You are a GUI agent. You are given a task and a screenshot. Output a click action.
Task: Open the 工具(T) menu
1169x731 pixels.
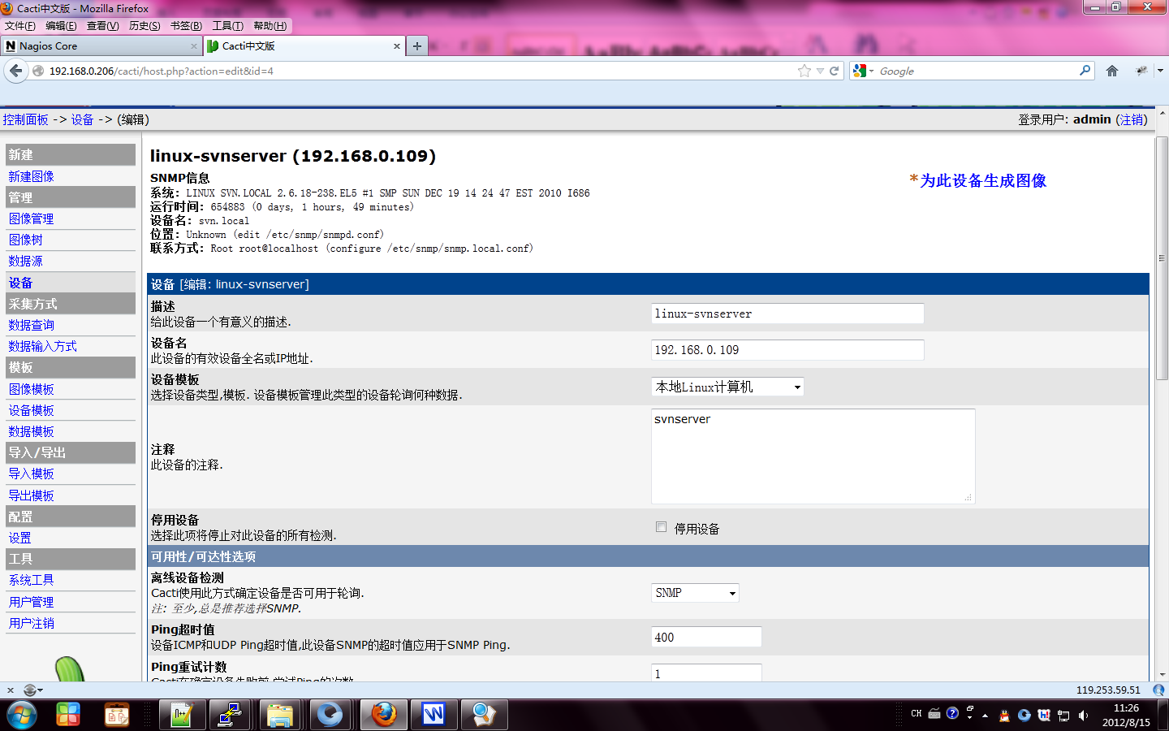pyautogui.click(x=227, y=26)
